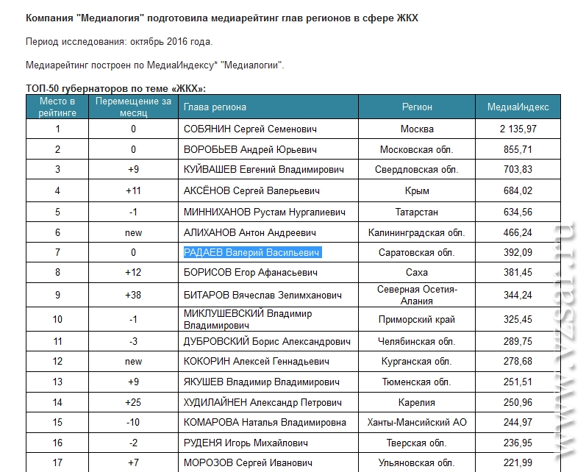Click the Саха region cell
Viewport: 586px width, 472px height.
coord(417,272)
